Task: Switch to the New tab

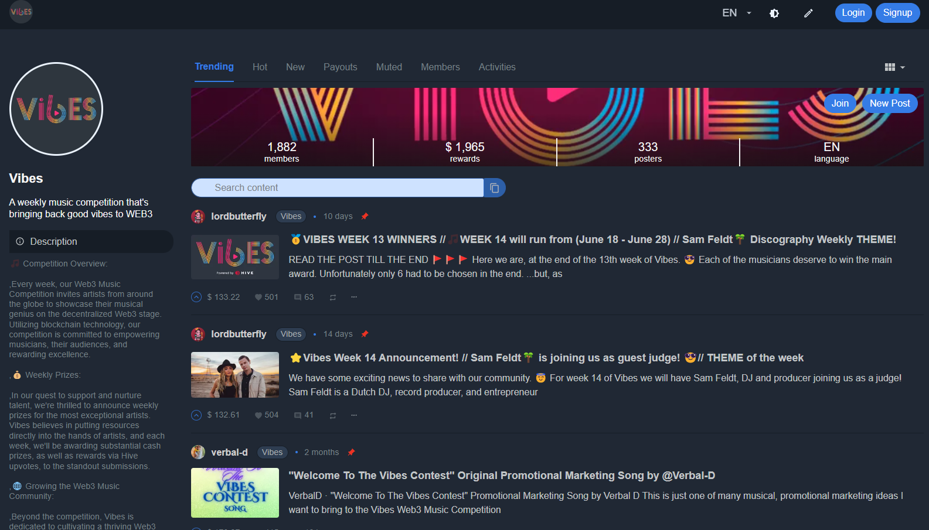Action: click(x=295, y=67)
